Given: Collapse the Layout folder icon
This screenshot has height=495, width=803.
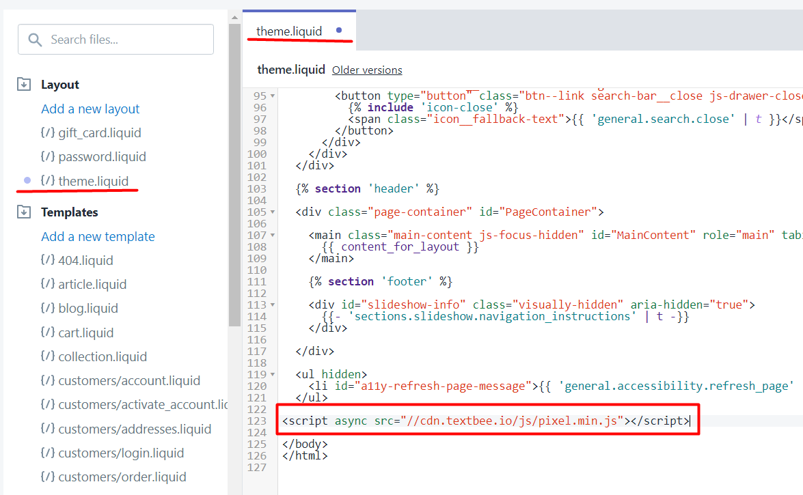Looking at the screenshot, I should pos(24,84).
